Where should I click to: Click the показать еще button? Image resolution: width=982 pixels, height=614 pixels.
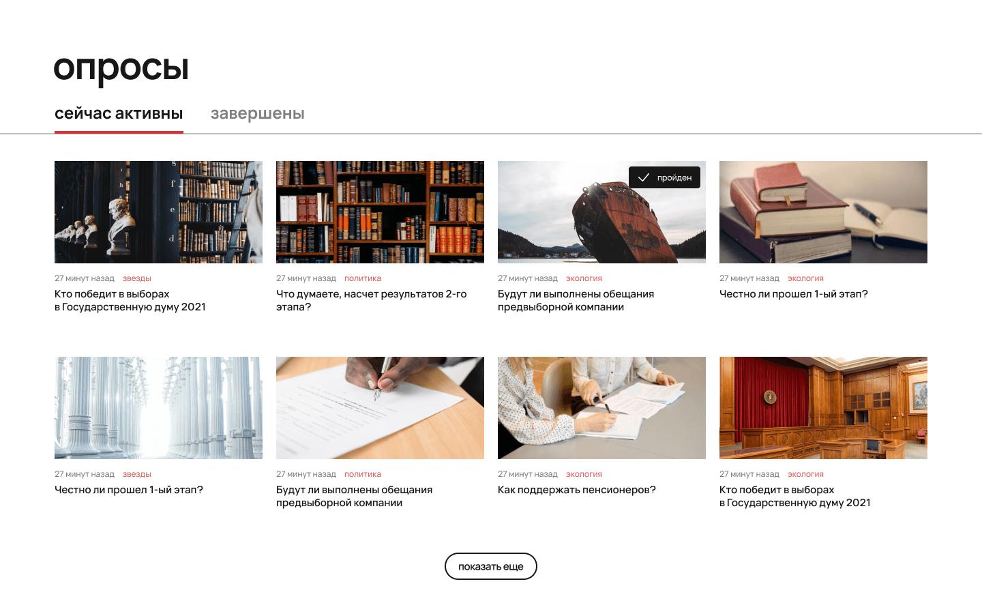coord(491,566)
